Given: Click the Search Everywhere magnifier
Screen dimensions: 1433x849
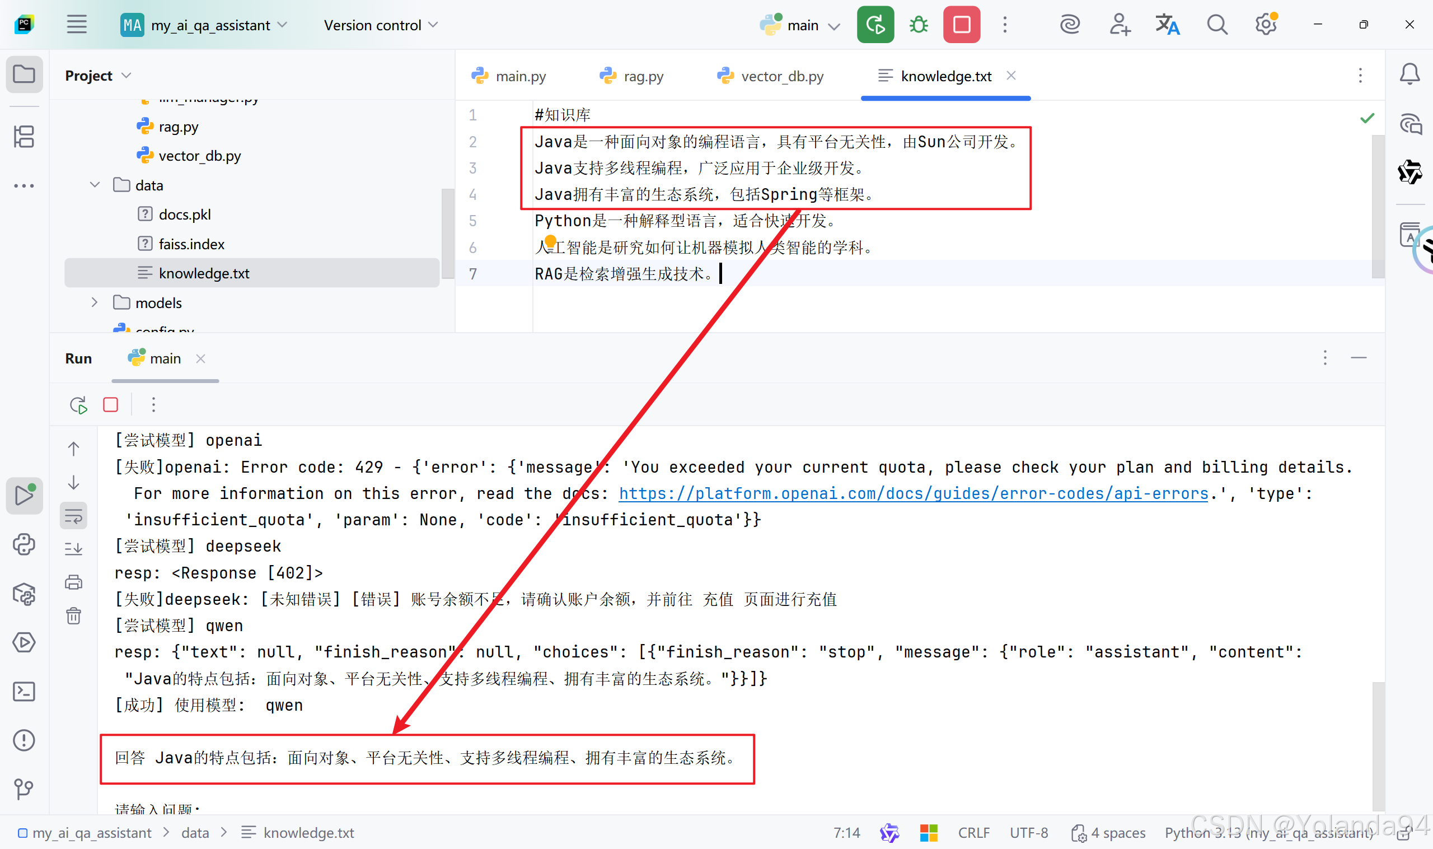Looking at the screenshot, I should tap(1217, 25).
